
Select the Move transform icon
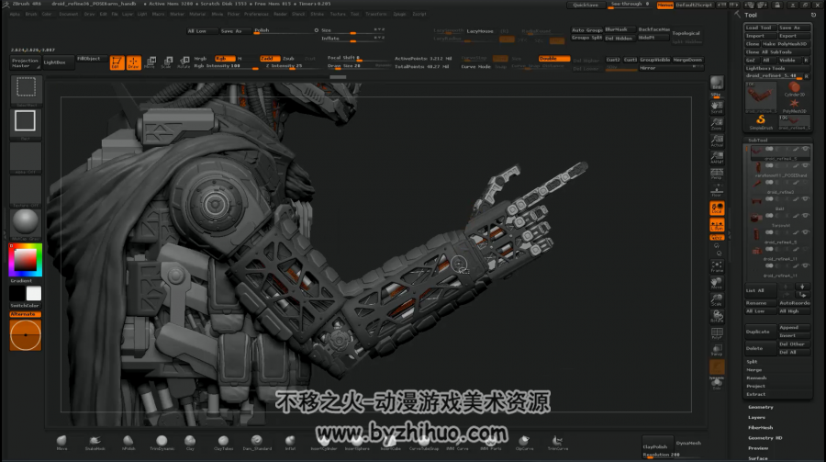pyautogui.click(x=151, y=62)
